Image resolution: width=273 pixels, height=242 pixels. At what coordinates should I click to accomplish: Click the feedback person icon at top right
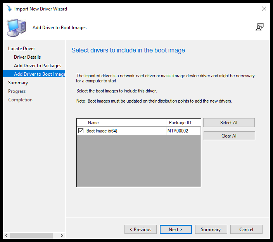click(x=259, y=27)
